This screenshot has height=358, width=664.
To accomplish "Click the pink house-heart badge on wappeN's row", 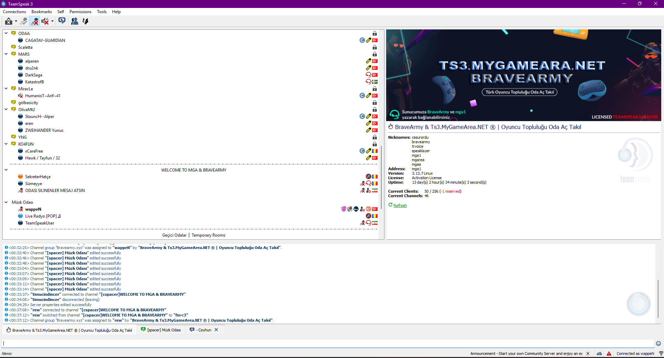I will click(344, 209).
